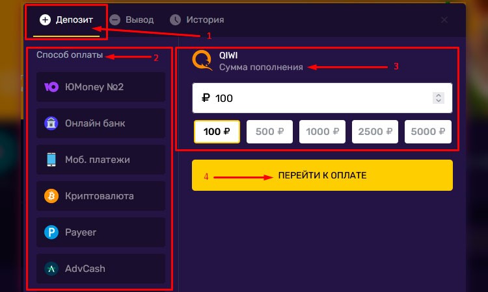
Task: Open the История tab
Action: pos(197,20)
